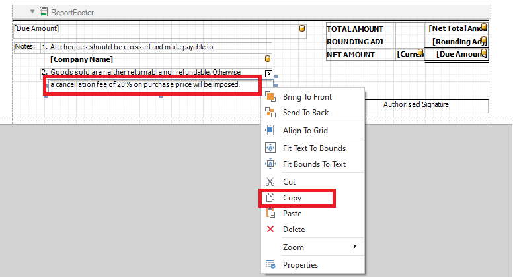Click the Fit Bounds To Text icon
Image resolution: width=515 pixels, height=277 pixels.
270,164
